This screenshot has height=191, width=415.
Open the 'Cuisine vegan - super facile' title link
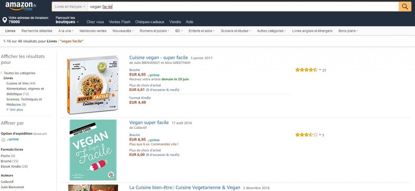click(158, 57)
